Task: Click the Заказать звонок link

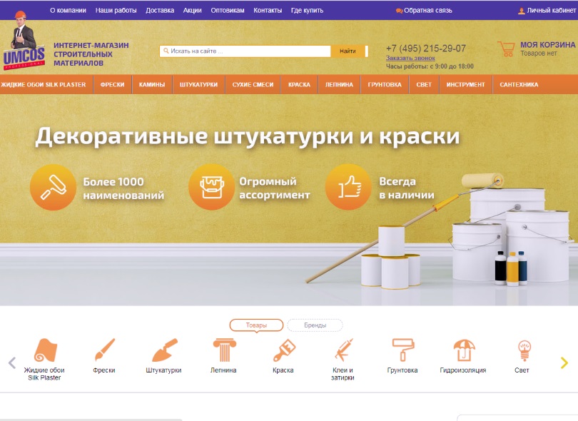Action: click(410, 58)
